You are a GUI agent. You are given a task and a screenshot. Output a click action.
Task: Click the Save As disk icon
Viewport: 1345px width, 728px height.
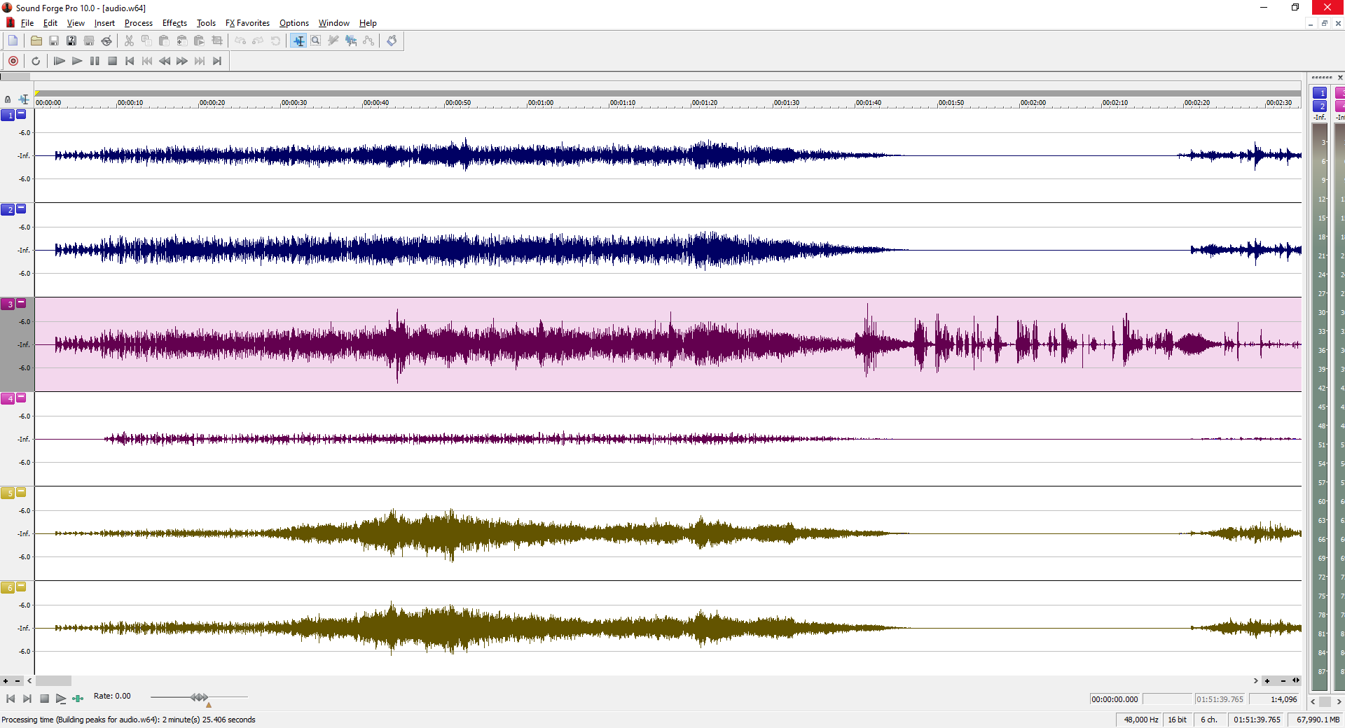coord(71,41)
